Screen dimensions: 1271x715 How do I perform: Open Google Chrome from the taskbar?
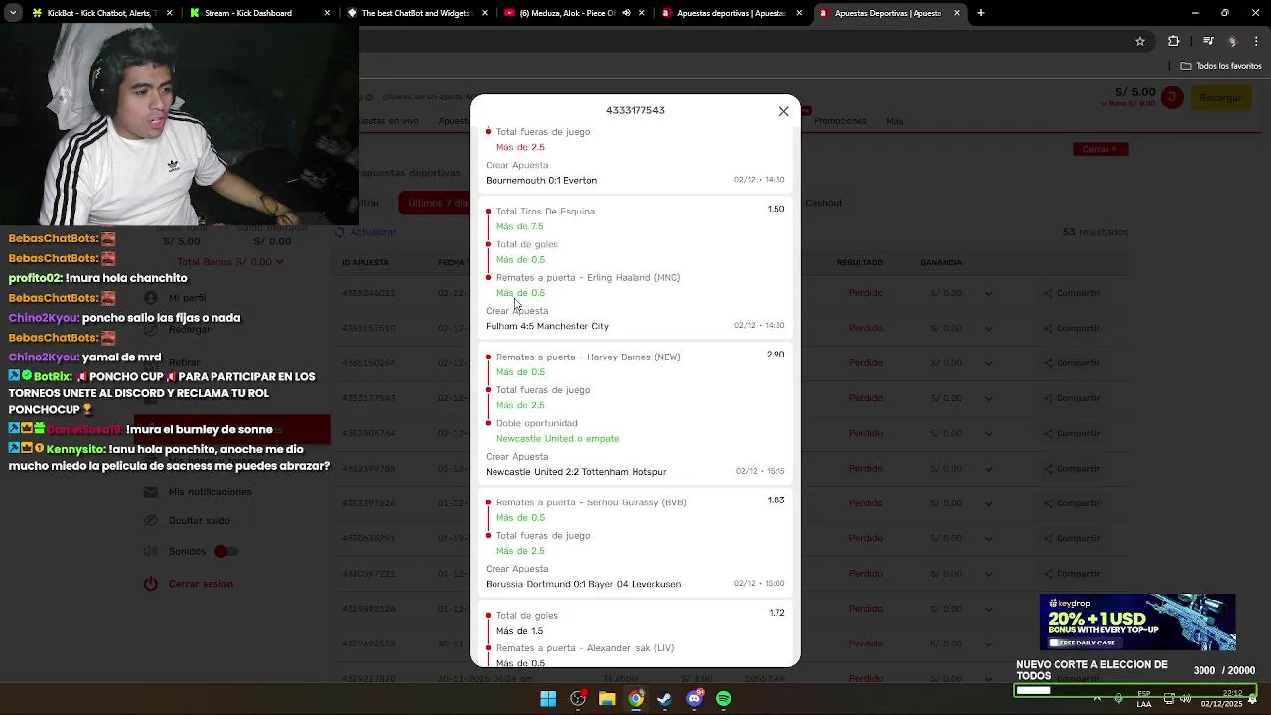point(635,699)
